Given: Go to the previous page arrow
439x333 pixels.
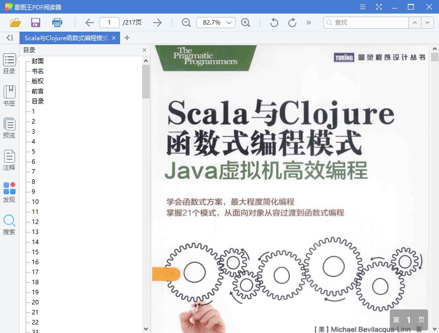Looking at the screenshot, I should 89,23.
